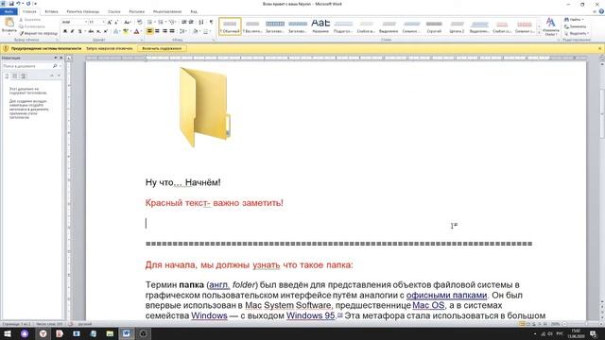Click the Redo icon in quick access toolbar
The height and width of the screenshot is (340, 605).
pos(28,4)
